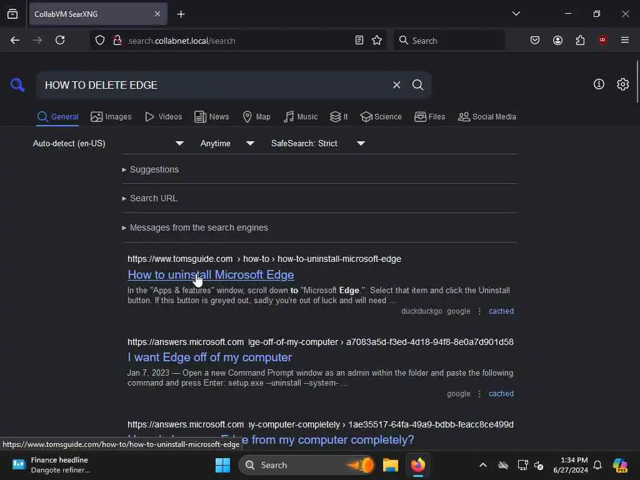
Task: Click the address bar URL
Action: click(182, 41)
